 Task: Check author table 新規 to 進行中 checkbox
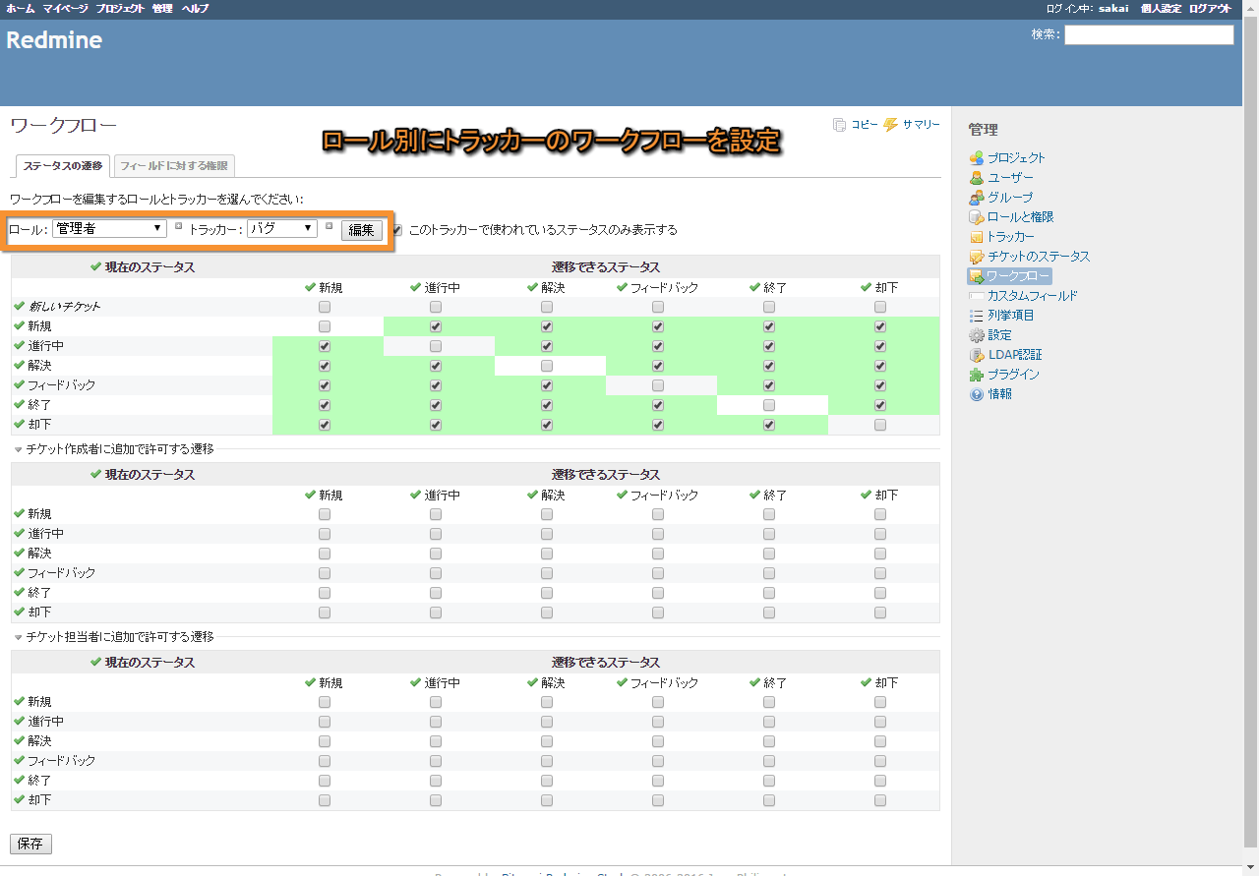point(436,514)
